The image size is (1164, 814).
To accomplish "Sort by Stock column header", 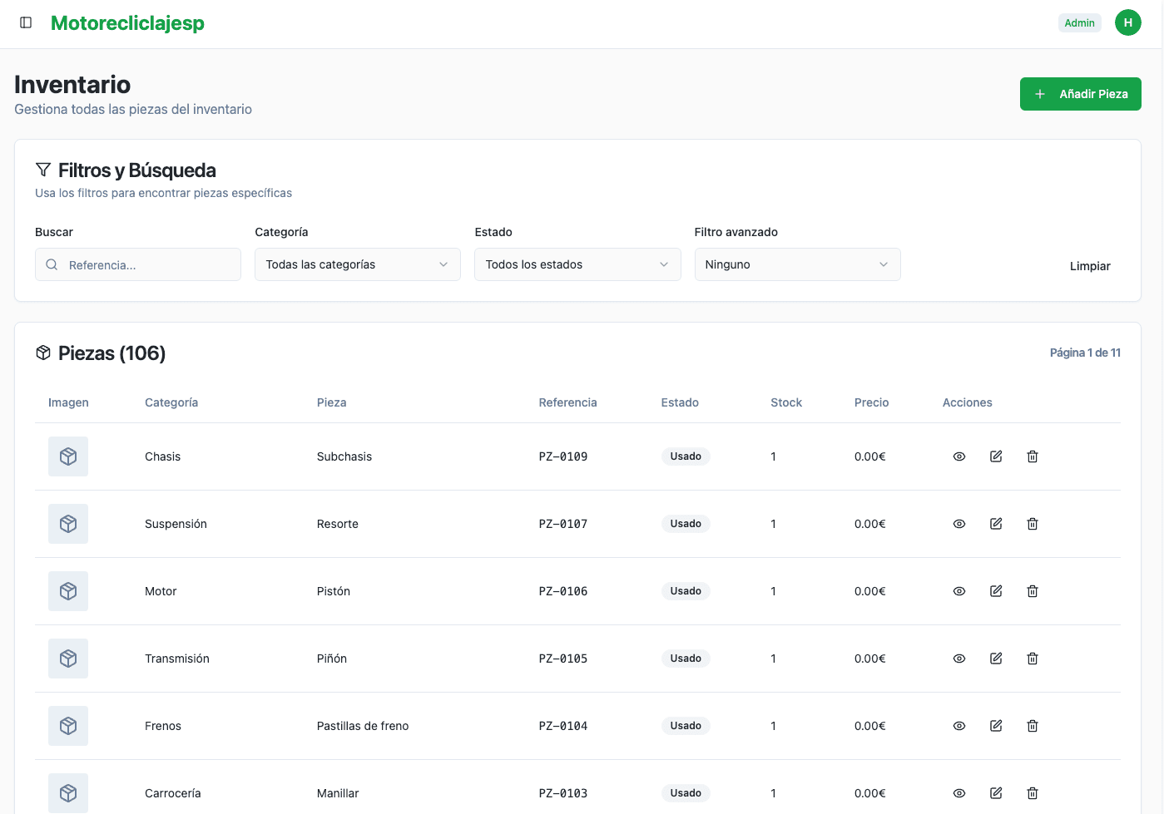I will [786, 402].
